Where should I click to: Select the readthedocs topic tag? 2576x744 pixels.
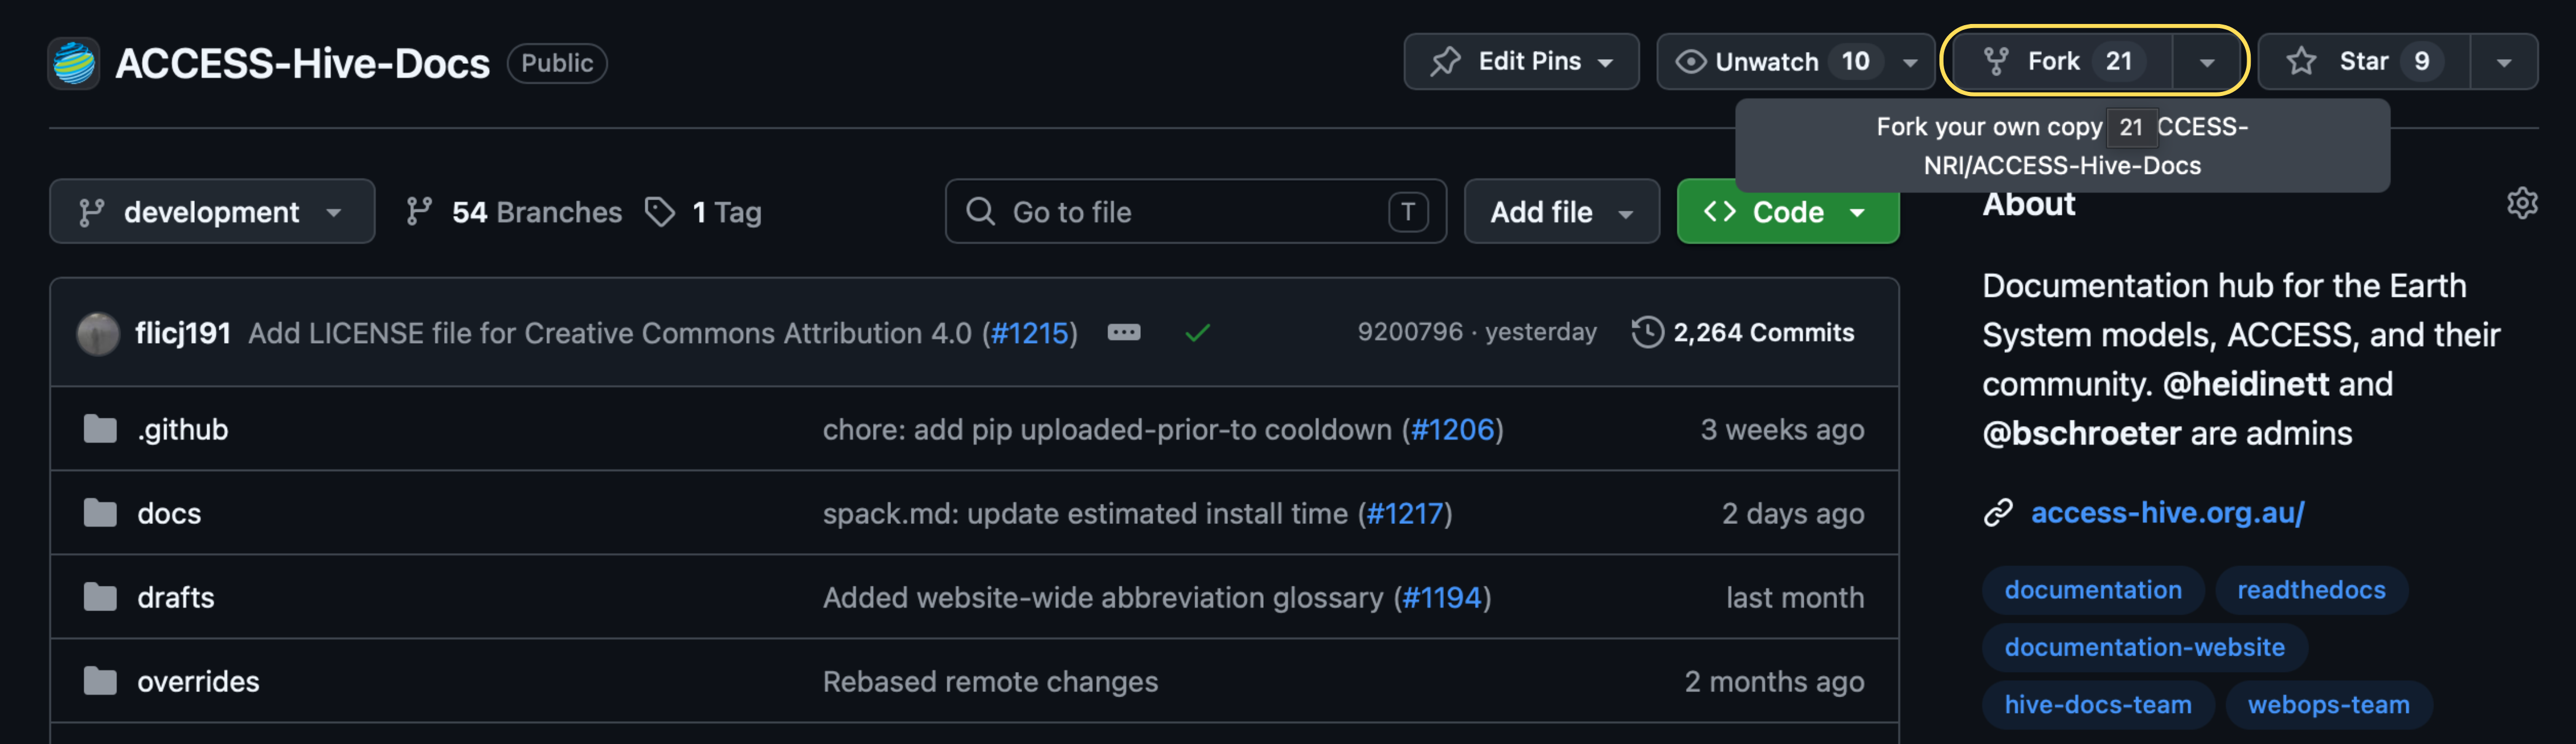pos(2310,590)
